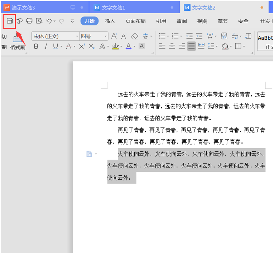Click the Export to PDF icon
The width and height of the screenshot is (274, 253).
[x=20, y=21]
